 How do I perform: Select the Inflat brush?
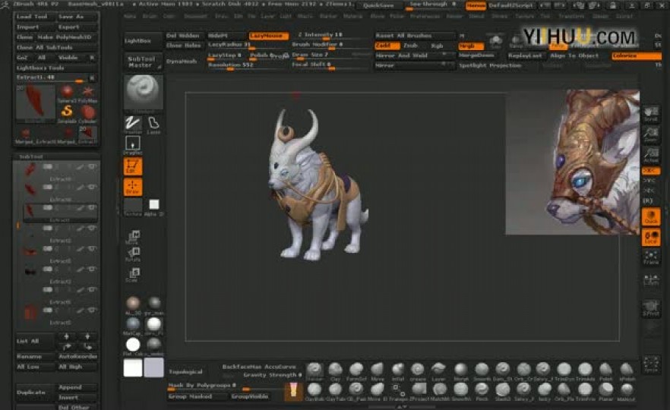(x=398, y=371)
